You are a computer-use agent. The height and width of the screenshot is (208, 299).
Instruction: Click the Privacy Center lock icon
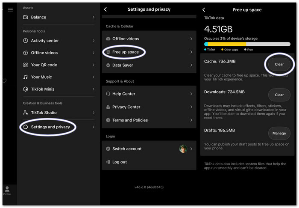pos(108,107)
